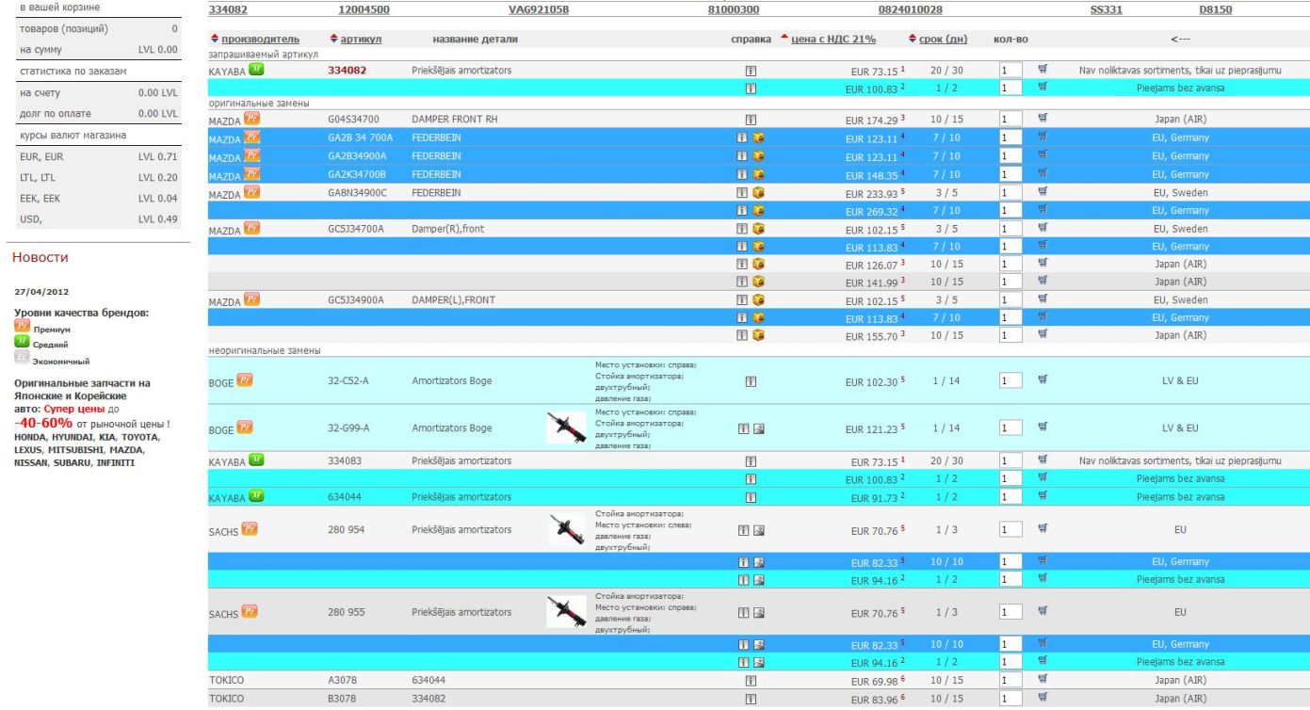Viewport: 1310px width, 710px height.
Task: Click package icon in GA2B34900A row
Action: [758, 156]
